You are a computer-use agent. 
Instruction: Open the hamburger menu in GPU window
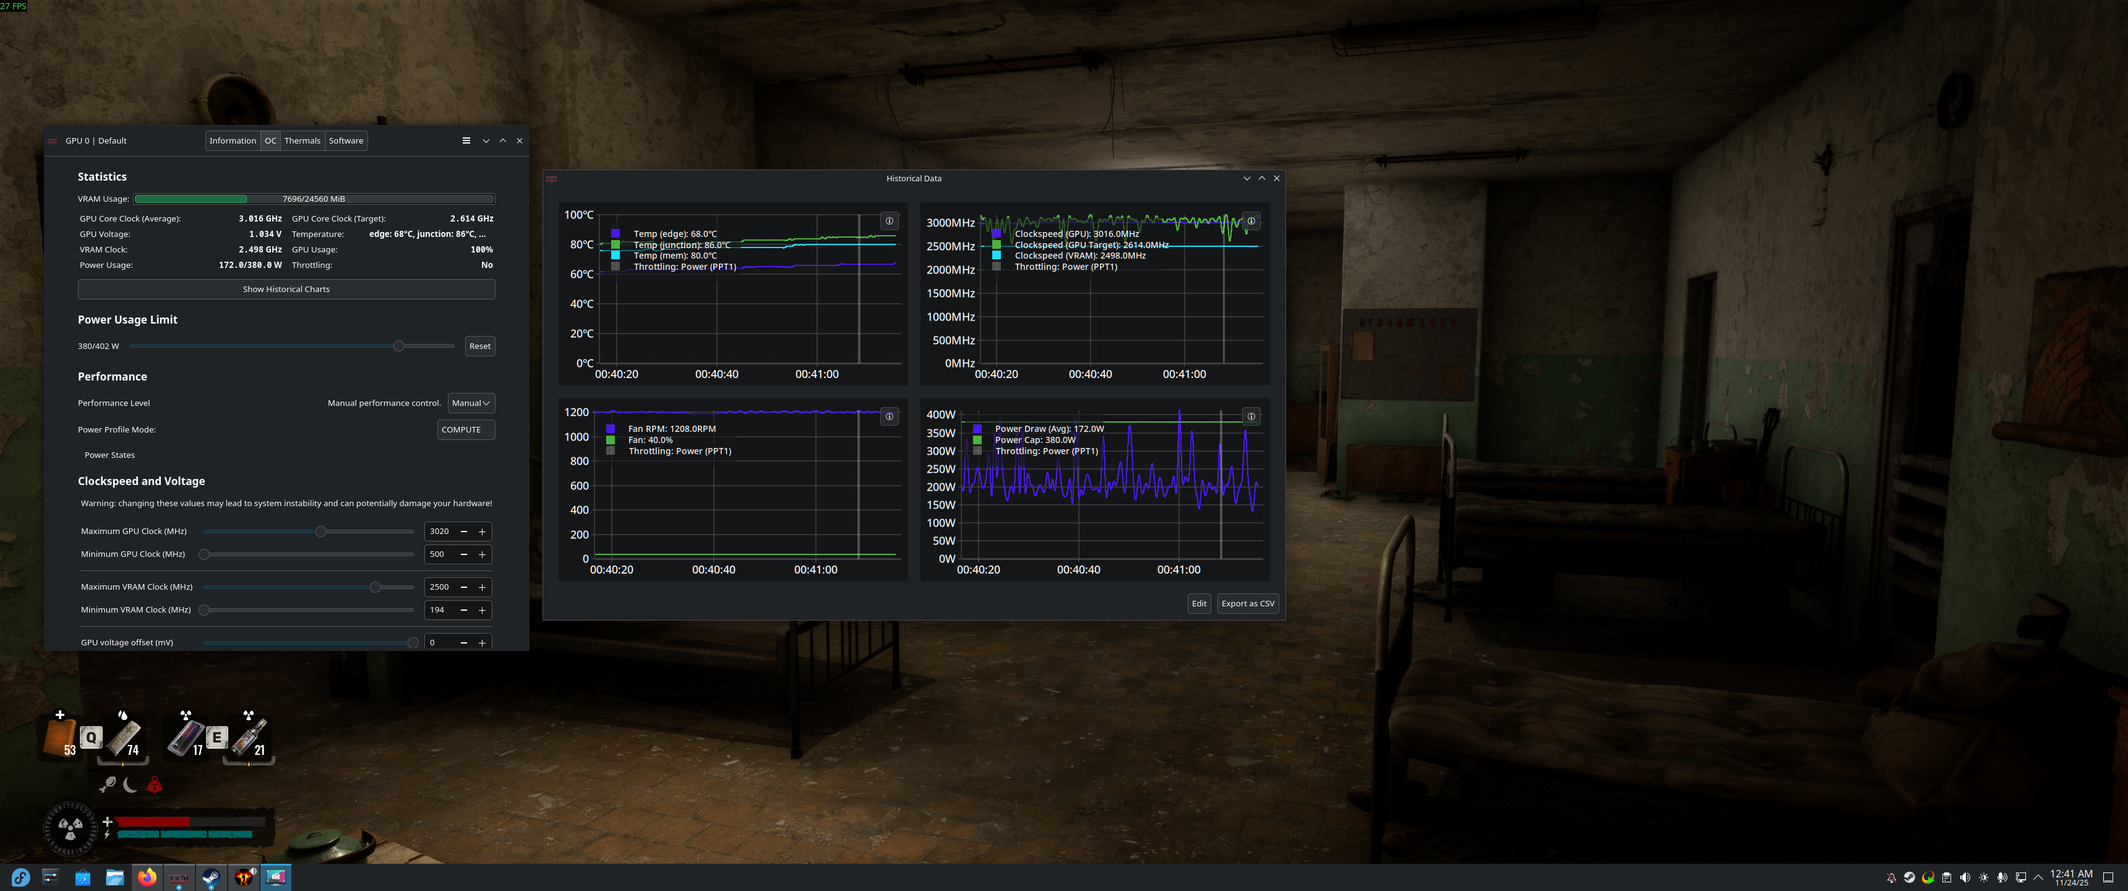[x=466, y=140]
